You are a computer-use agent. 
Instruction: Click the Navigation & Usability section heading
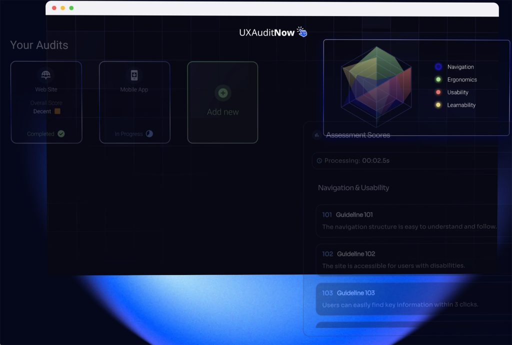353,187
